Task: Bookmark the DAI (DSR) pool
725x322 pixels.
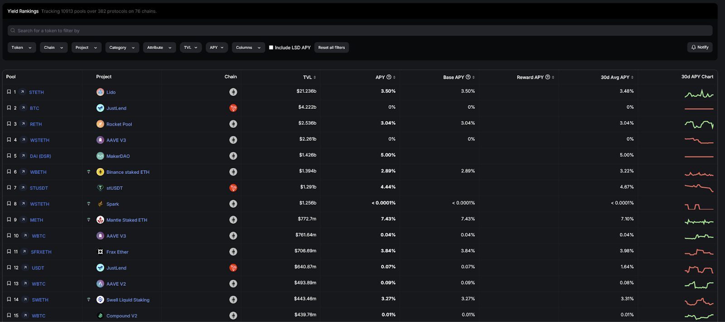Action: pos(9,156)
